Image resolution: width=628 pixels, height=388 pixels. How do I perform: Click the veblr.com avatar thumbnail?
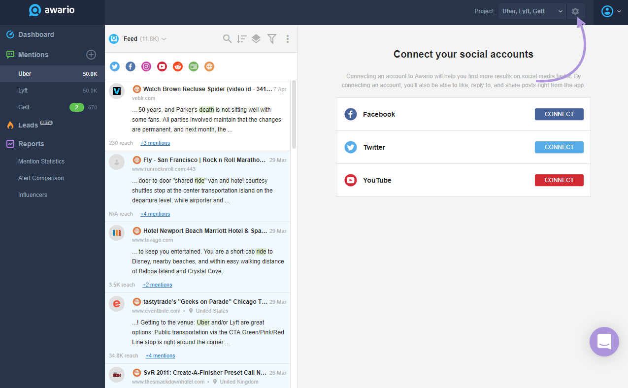[x=117, y=91]
